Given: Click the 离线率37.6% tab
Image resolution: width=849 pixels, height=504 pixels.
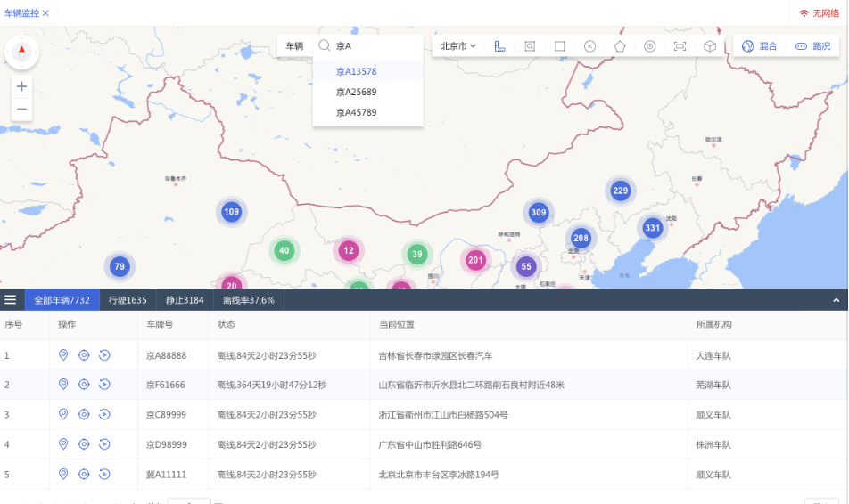Looking at the screenshot, I should click(249, 300).
